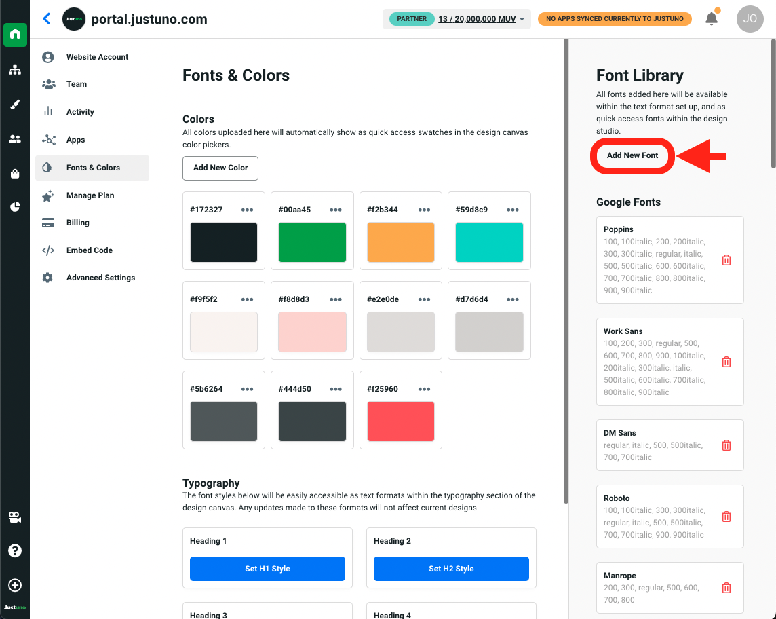Click the help question mark icon
Screen dimensions: 776x619
[15, 550]
